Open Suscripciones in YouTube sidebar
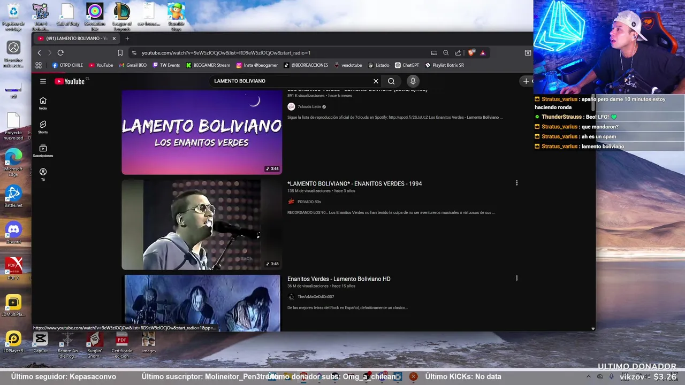 click(43, 151)
